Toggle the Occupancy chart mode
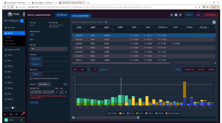 coord(104,70)
